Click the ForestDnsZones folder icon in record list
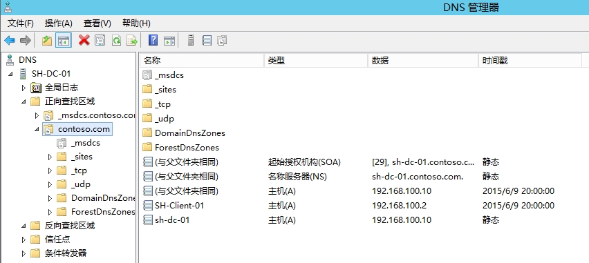 click(148, 148)
